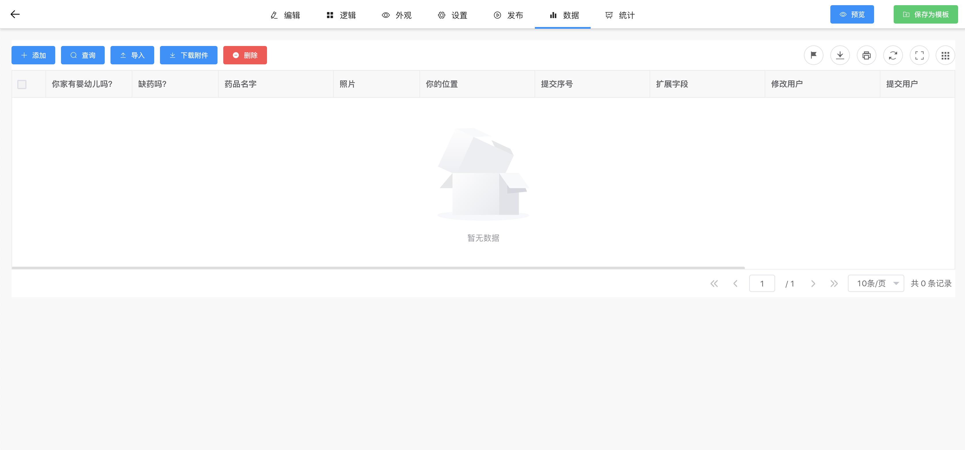Image resolution: width=965 pixels, height=450 pixels.
Task: Refresh the data table
Action: tap(893, 55)
